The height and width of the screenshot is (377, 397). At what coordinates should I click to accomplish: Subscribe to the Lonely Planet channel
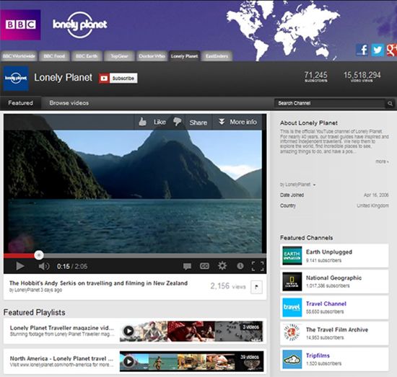pos(118,78)
